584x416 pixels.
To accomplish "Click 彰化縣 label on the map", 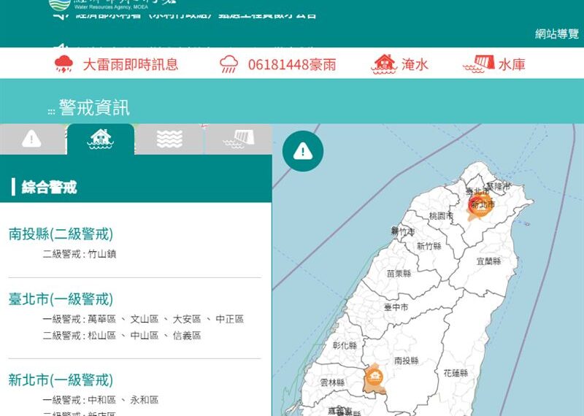I will coord(345,345).
